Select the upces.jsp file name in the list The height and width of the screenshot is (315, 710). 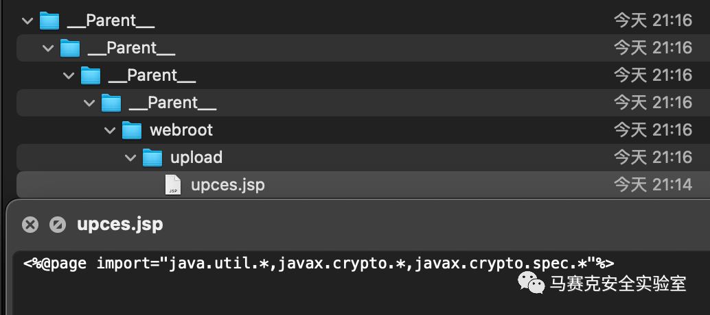coord(228,185)
